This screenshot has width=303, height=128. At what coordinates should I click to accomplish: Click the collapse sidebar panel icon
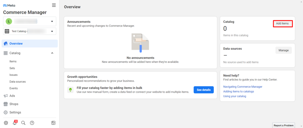pos(53,123)
